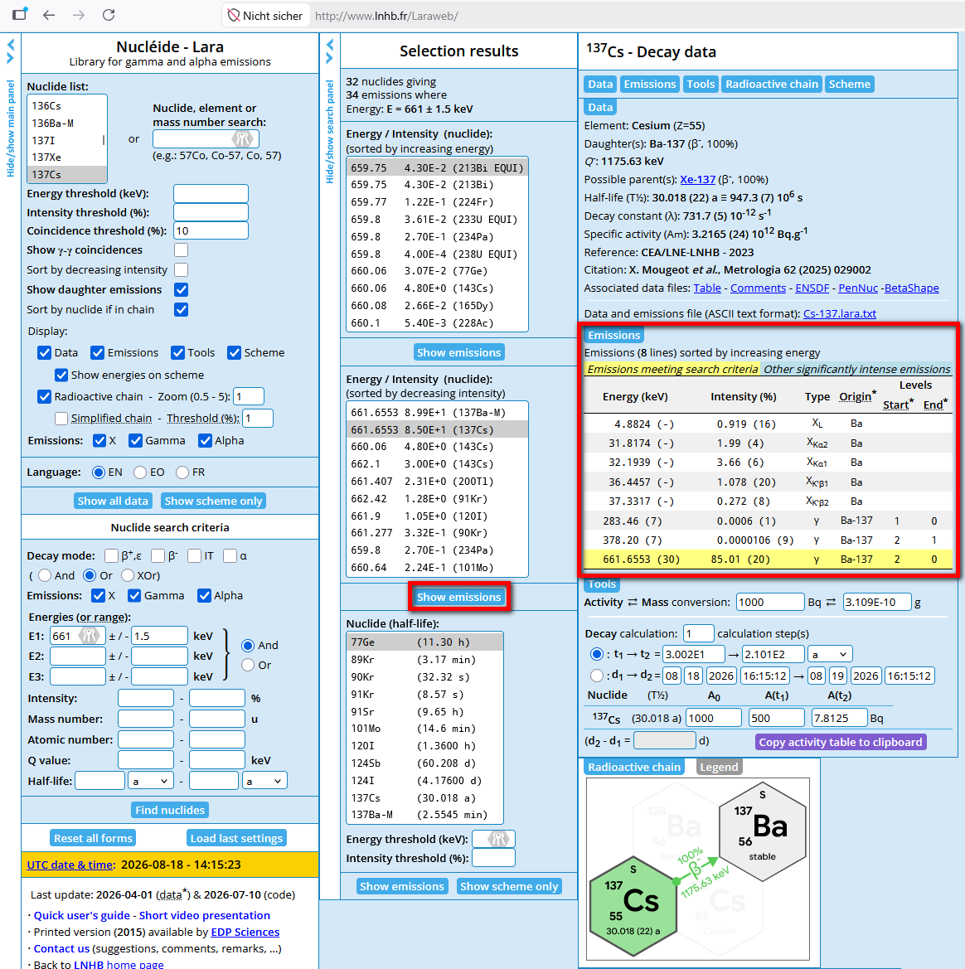Open the Radioactive chain tab
Viewport: 965px width, 969px height.
(x=772, y=84)
